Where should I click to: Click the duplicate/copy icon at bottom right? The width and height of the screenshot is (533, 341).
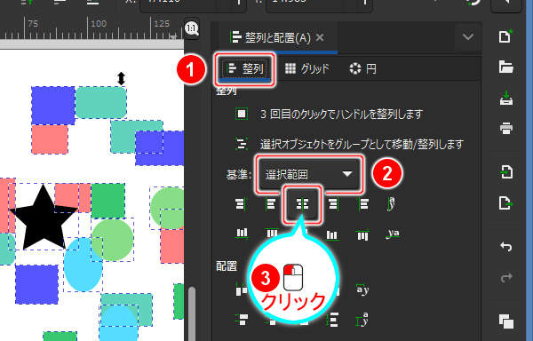point(506,321)
